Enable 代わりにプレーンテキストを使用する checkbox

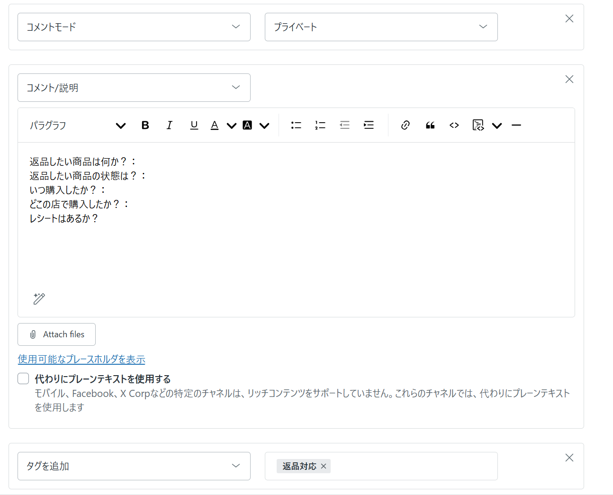pos(24,378)
